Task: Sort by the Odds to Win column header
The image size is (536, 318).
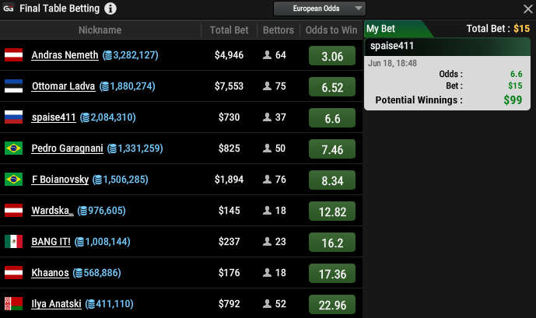Action: tap(332, 30)
